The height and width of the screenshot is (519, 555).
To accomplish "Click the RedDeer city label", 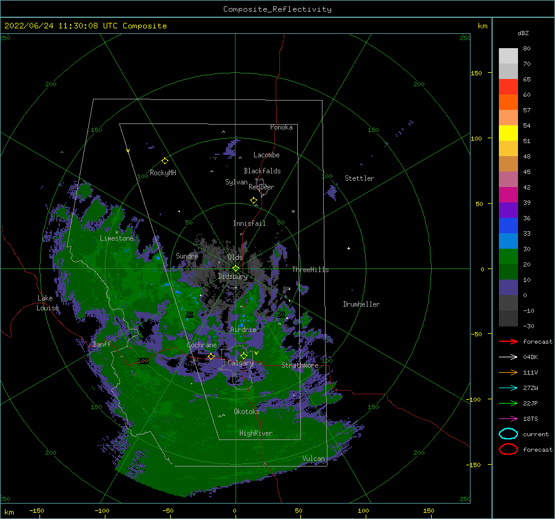I will click(x=261, y=187).
